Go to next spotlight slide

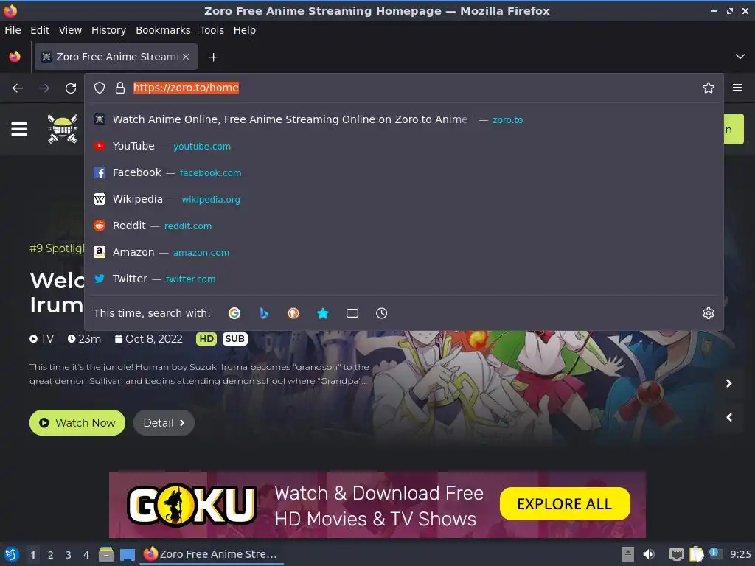pos(729,383)
